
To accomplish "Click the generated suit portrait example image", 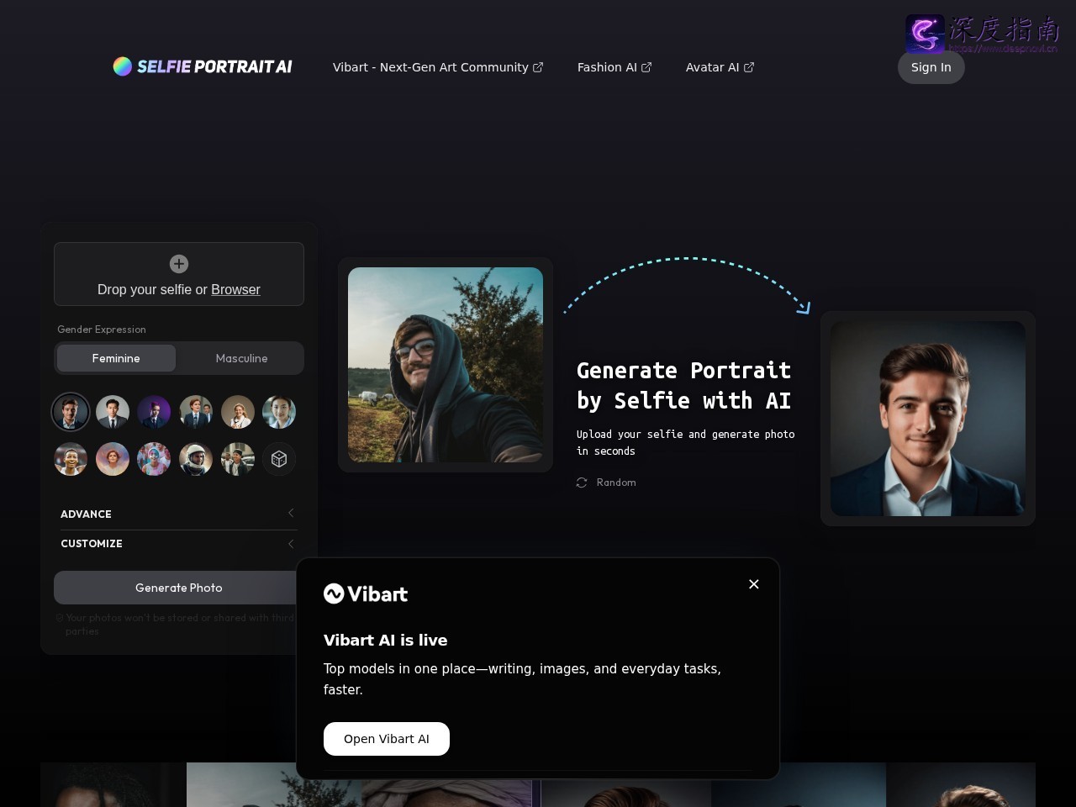I will pos(928,419).
